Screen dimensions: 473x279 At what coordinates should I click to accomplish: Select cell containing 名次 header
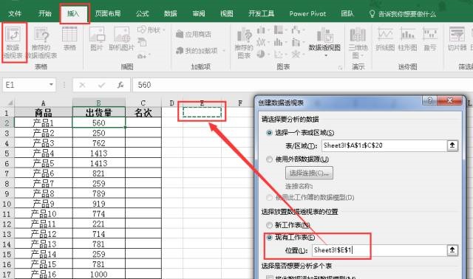click(143, 112)
